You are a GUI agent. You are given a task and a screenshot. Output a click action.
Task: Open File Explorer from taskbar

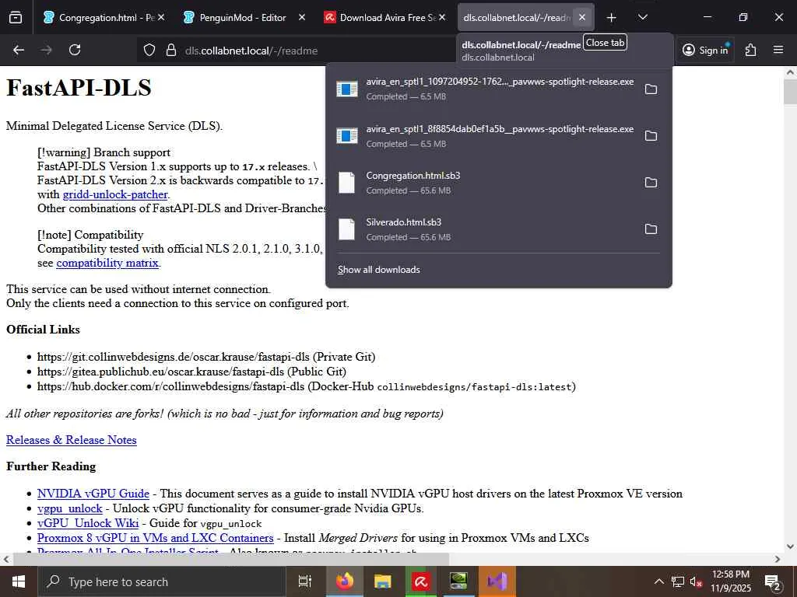383,581
